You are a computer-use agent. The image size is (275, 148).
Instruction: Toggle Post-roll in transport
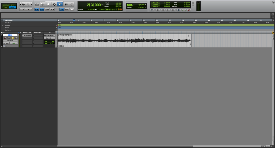[x=155, y=5]
